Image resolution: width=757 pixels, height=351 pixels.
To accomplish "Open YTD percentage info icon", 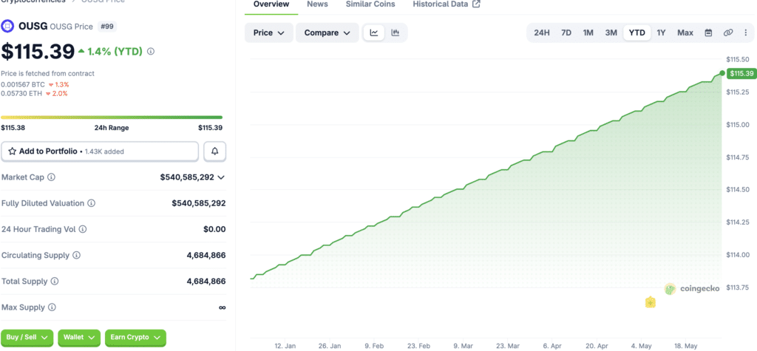I will tap(151, 51).
